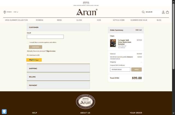Click the About Us footer heading

click(x=85, y=113)
